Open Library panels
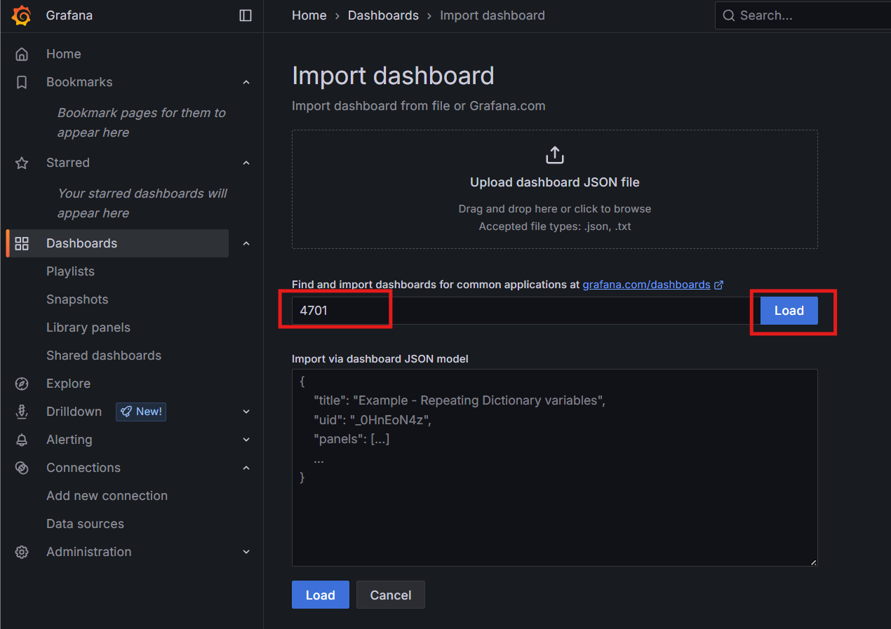 point(88,327)
